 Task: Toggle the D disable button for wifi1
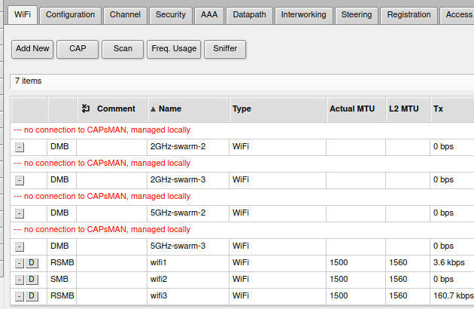click(32, 263)
